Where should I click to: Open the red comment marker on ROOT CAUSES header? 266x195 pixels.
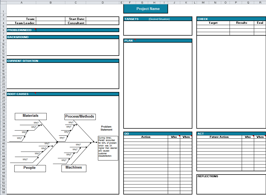click(35, 93)
